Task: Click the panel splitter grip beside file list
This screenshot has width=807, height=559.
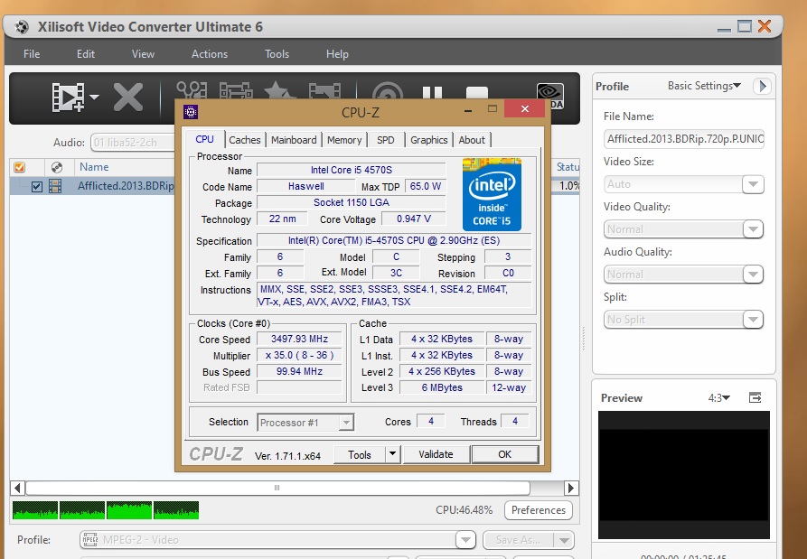Action: tap(584, 338)
